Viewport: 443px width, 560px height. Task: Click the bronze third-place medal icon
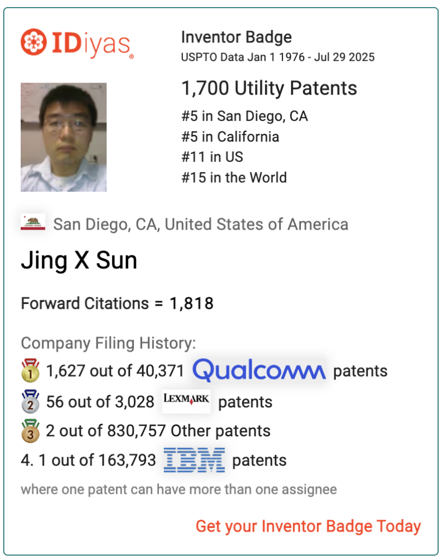[31, 431]
